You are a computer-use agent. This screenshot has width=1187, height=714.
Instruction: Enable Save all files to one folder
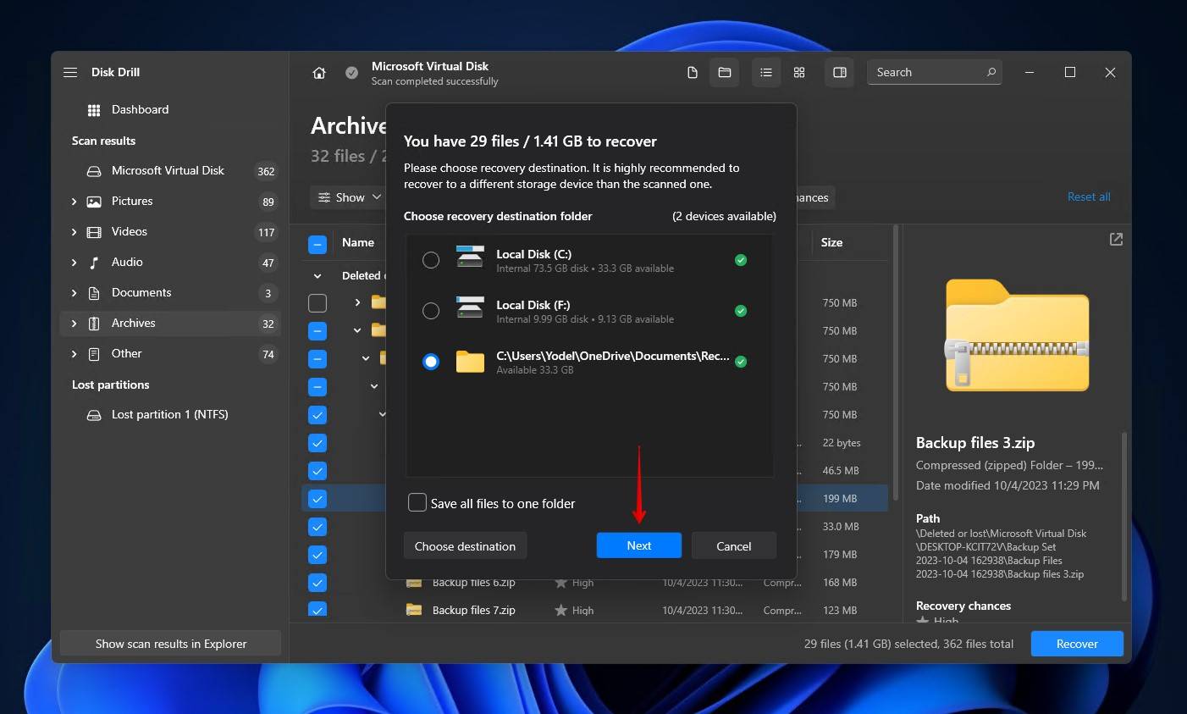(417, 503)
